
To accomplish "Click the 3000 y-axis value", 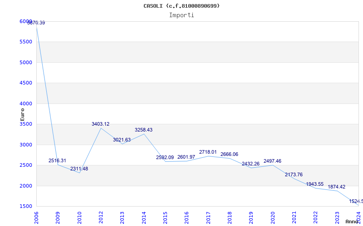I will point(26,145).
